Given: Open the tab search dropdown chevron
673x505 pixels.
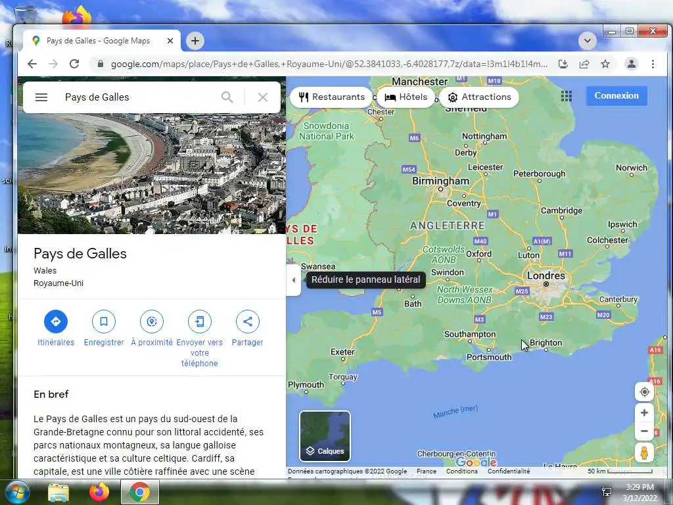Looking at the screenshot, I should tap(588, 41).
